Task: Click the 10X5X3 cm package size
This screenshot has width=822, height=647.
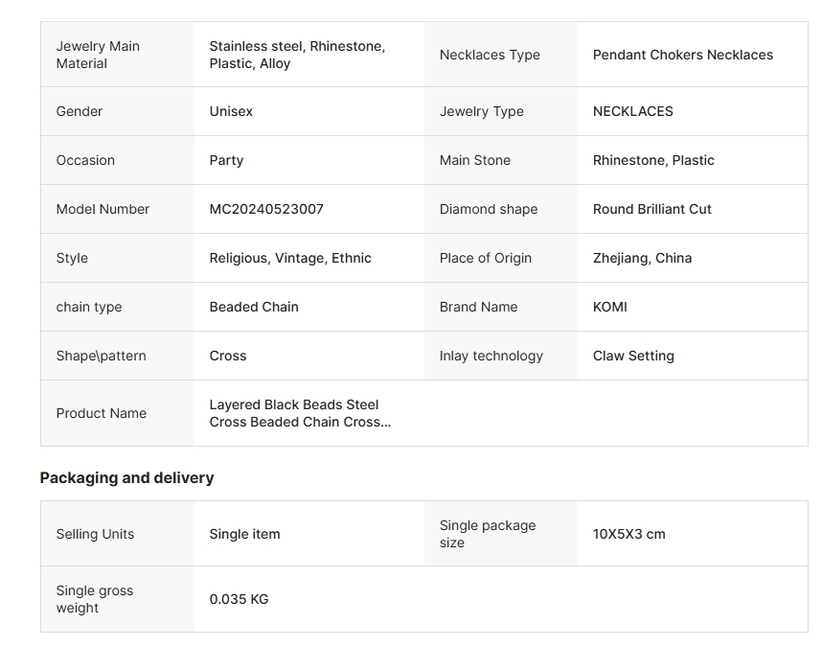Action: point(628,534)
